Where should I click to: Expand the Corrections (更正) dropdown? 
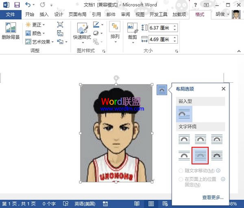pos(35,25)
